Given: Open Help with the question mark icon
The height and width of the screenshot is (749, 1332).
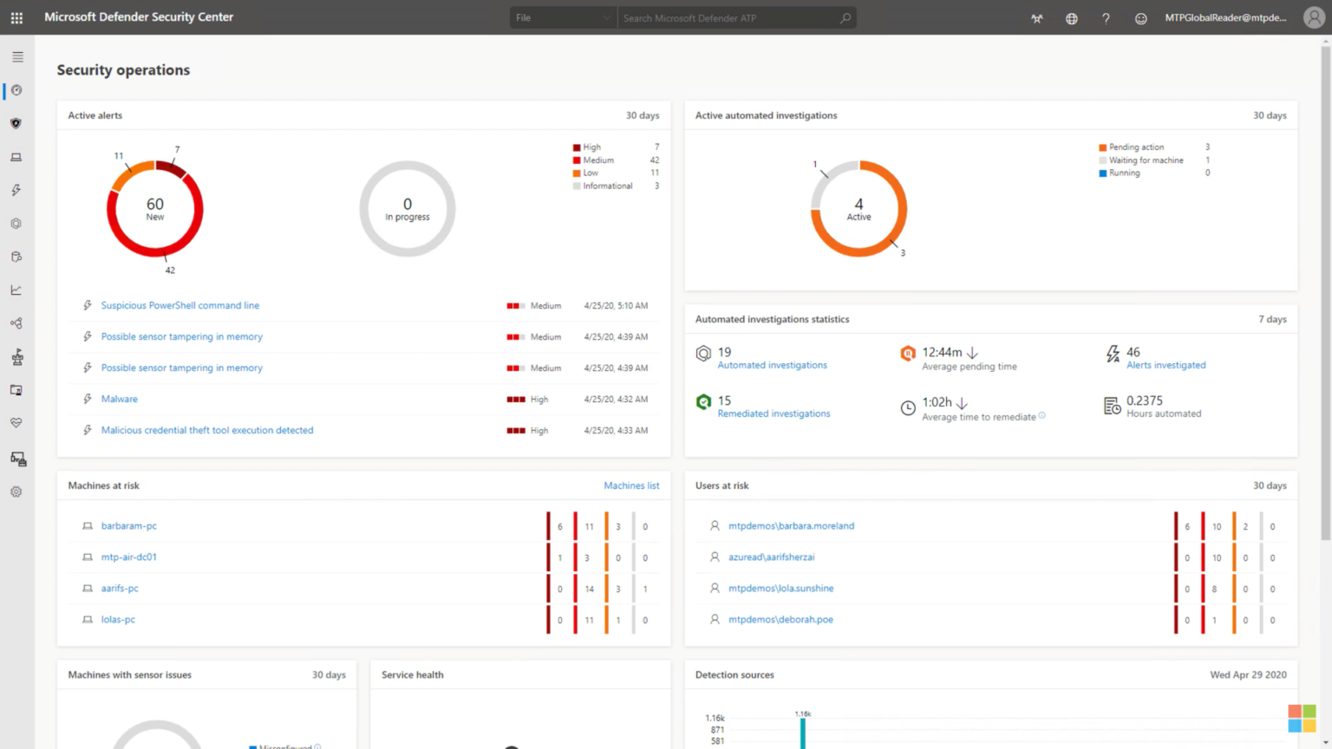Looking at the screenshot, I should [1106, 17].
